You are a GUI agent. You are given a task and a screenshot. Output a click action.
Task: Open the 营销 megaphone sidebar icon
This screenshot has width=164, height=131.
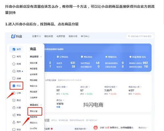tap(14, 115)
